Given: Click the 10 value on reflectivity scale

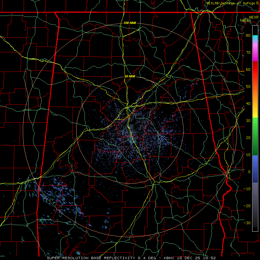Looking at the screenshot, I should pyautogui.click(x=248, y=155).
